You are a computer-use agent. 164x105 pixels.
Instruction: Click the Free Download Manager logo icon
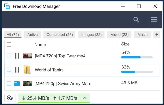(7, 6)
